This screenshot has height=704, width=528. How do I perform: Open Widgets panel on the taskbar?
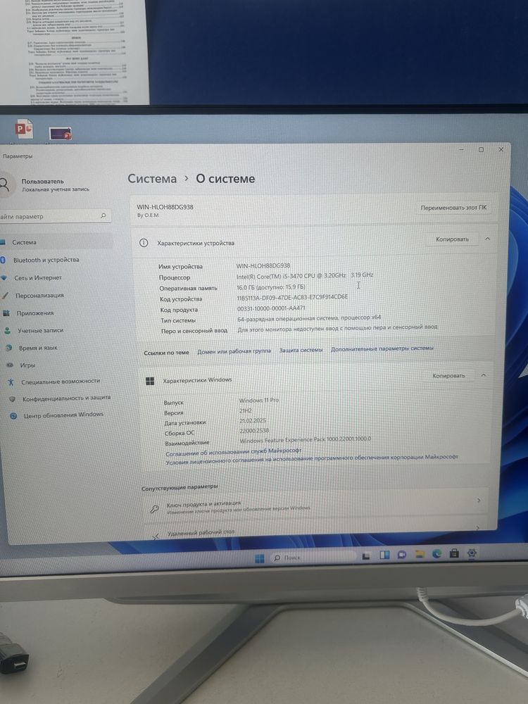[384, 555]
